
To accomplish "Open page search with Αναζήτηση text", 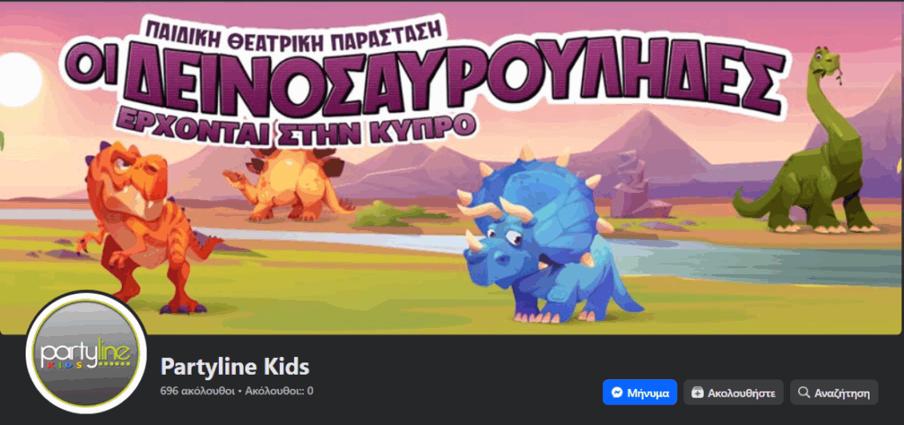I will pos(841,394).
